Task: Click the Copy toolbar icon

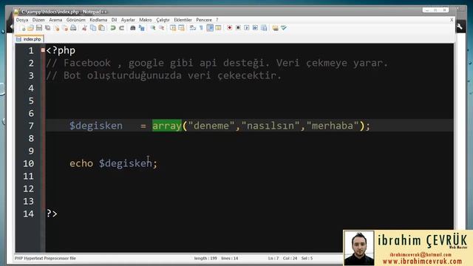Action: 93,28
